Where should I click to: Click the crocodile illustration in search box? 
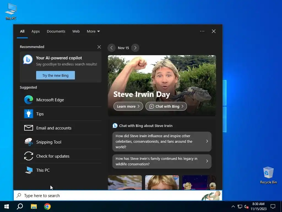pyautogui.click(x=211, y=196)
